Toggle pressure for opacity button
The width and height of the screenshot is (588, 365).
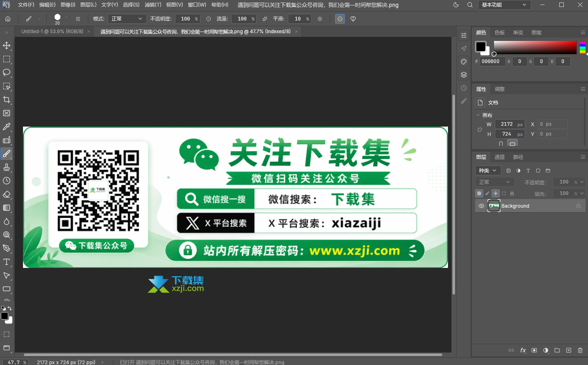pos(209,19)
